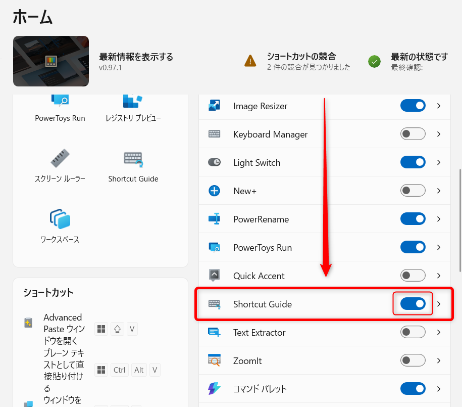Expand the Image Resizer settings chevron

coord(438,106)
